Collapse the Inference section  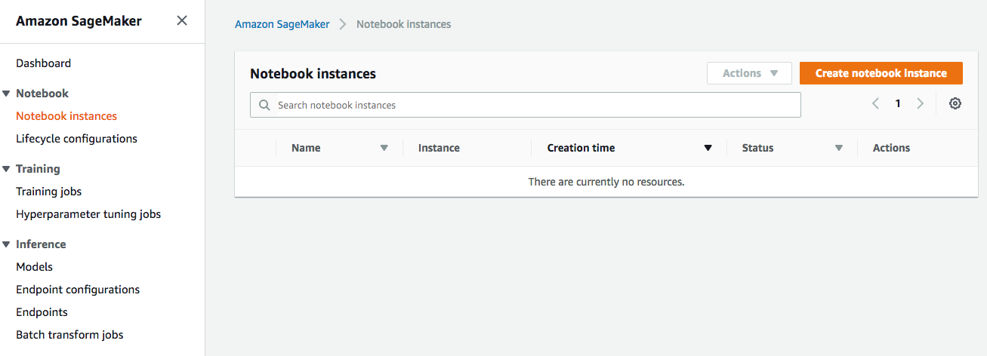[6, 244]
